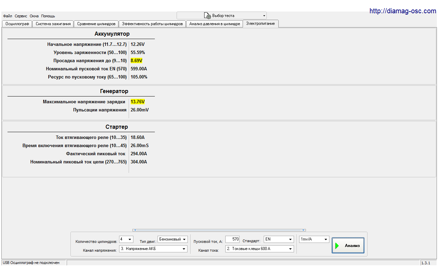Click the USB Осциллограф не подключен status
The width and height of the screenshot is (441, 267).
click(x=31, y=263)
